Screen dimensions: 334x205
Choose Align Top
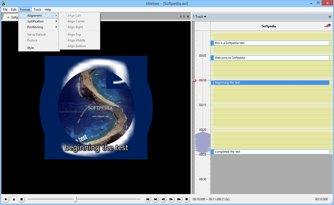click(79, 35)
